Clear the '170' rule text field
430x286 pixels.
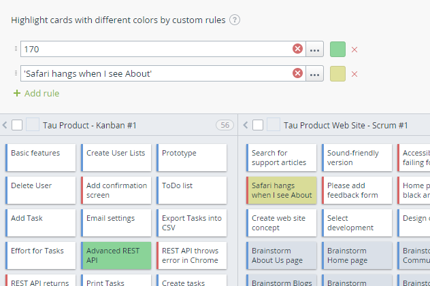297,49
